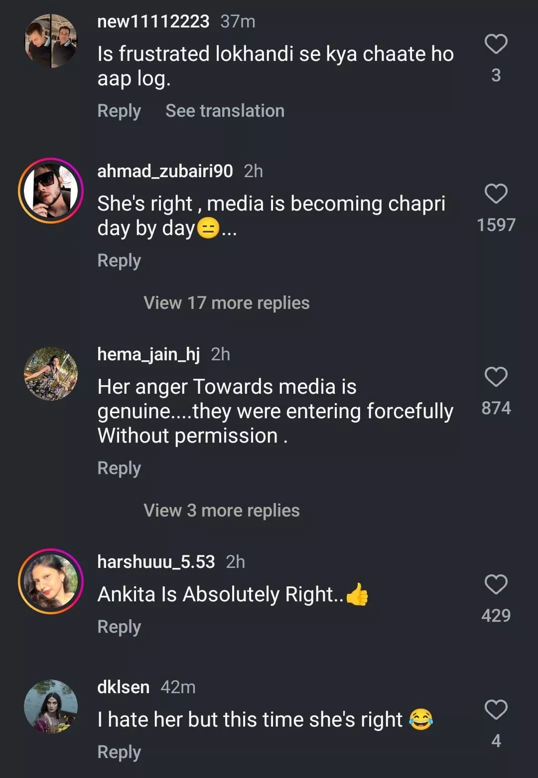538x778 pixels.
Task: Reply to ahmad_zubairi90's comment
Action: 119,260
